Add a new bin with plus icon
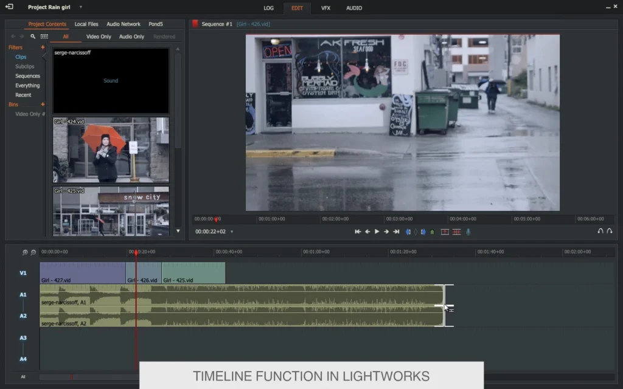This screenshot has width=623, height=389. click(x=43, y=105)
